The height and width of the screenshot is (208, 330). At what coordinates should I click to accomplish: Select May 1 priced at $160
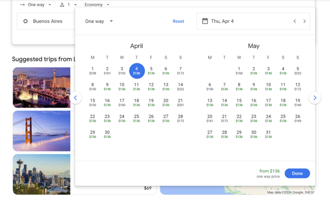(239, 70)
